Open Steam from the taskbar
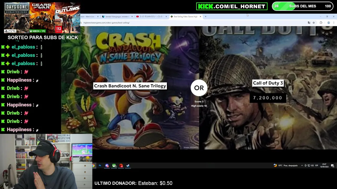 (x=128, y=166)
